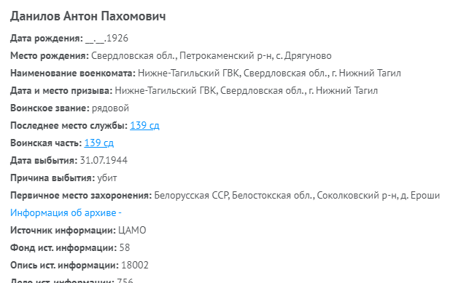The width and height of the screenshot is (450, 283).
Task: Open the 139 сд link beside Последнее место службы
Action: click(144, 125)
